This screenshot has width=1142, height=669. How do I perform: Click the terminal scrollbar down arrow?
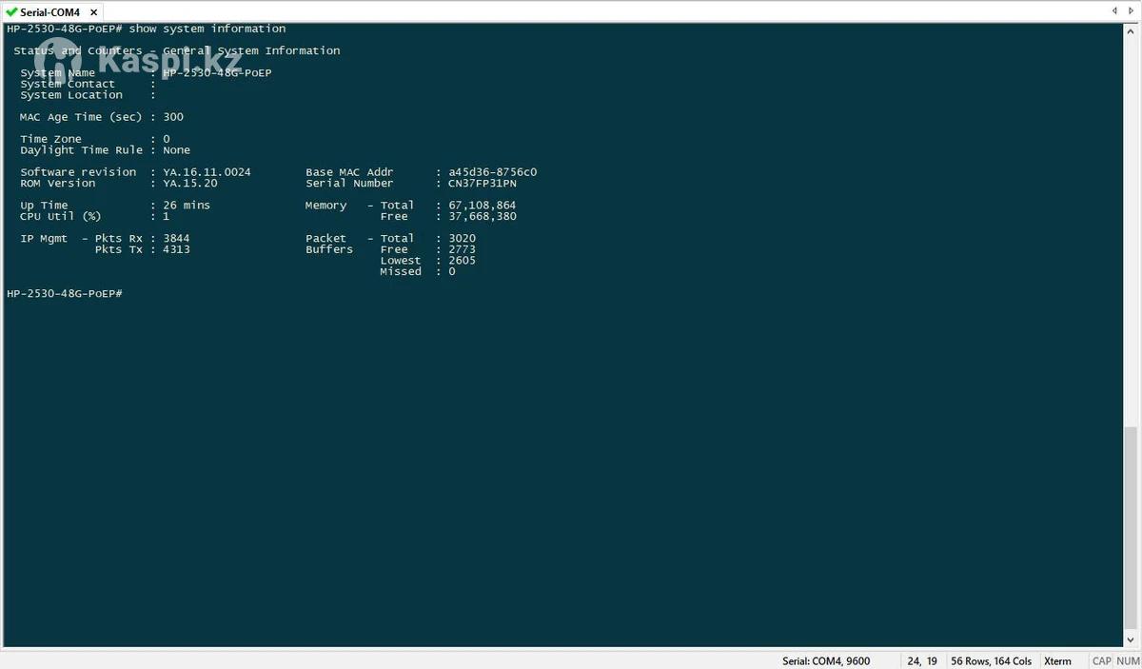(1132, 641)
